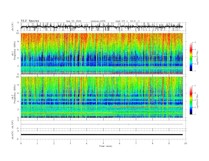The width and height of the screenshot is (209, 161).
Task: Click the '-6' label on ch.2 colorbar
Action: [x=195, y=107]
